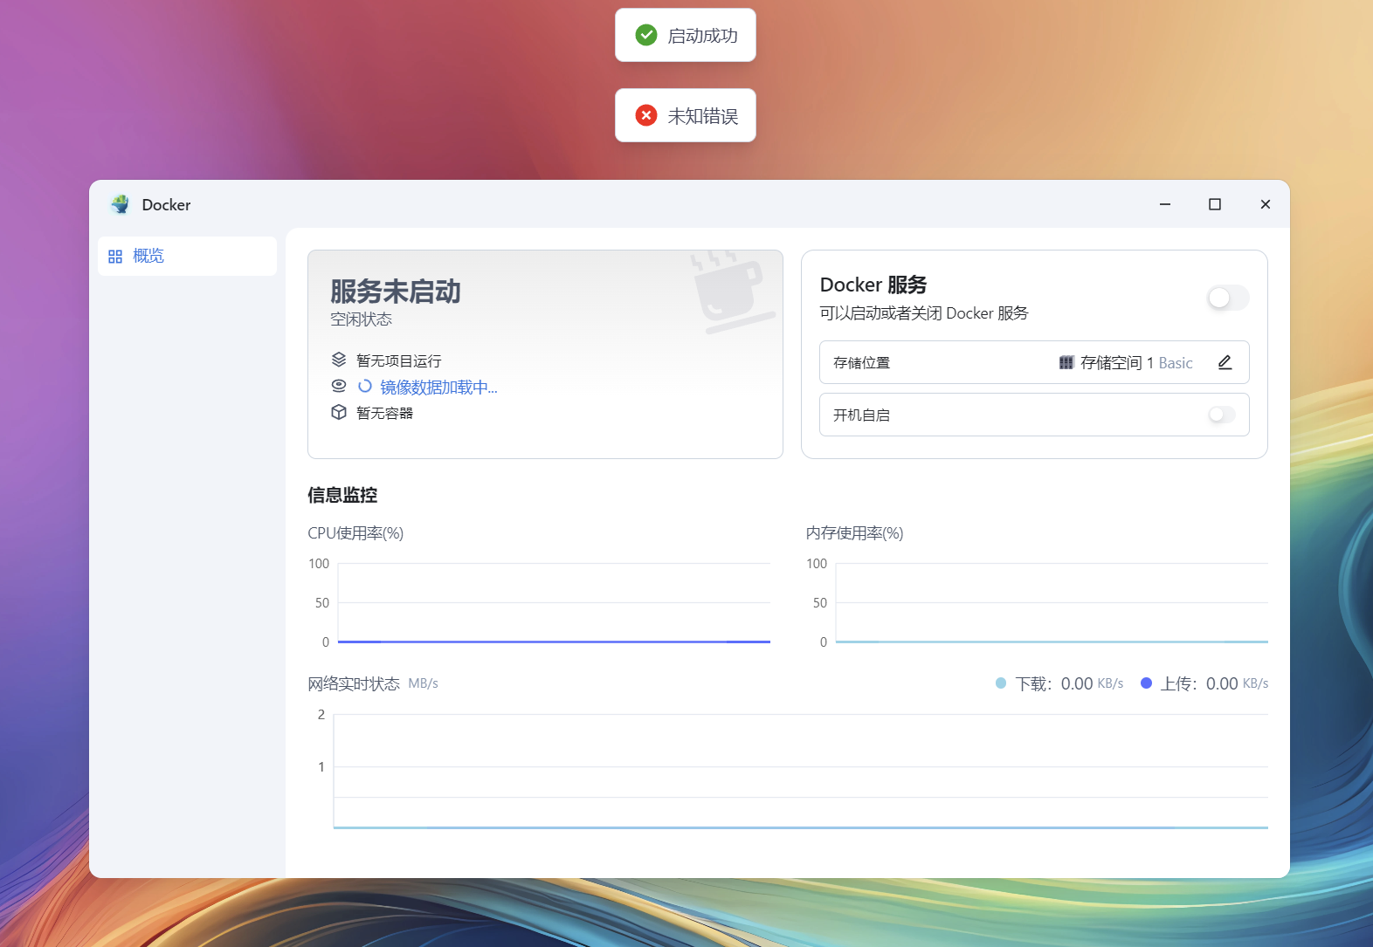Screen dimensions: 1373x947
Task: Enable the 开机自启 autostart switch
Action: [x=1222, y=415]
